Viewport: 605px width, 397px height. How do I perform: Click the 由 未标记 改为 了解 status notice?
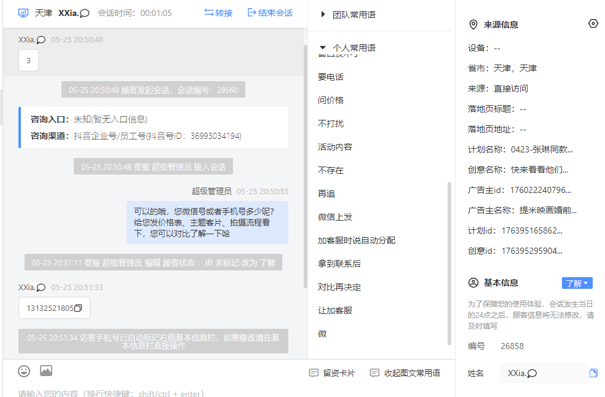coord(153,262)
